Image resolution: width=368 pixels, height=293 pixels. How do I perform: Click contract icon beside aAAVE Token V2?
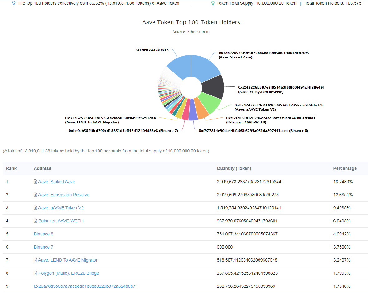36,208
